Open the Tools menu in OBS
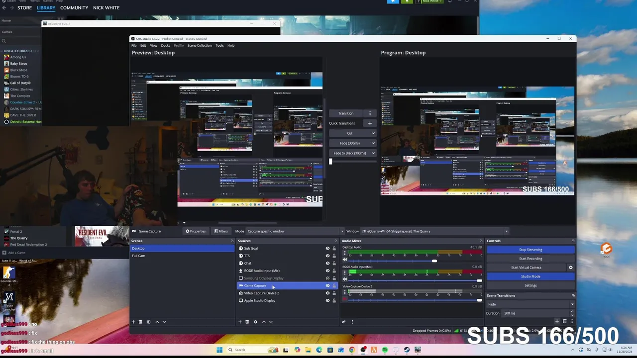Image resolution: width=637 pixels, height=358 pixels. 219,45
